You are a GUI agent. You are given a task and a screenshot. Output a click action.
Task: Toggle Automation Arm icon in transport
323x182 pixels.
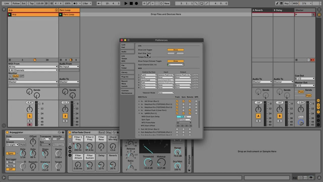(148, 3)
